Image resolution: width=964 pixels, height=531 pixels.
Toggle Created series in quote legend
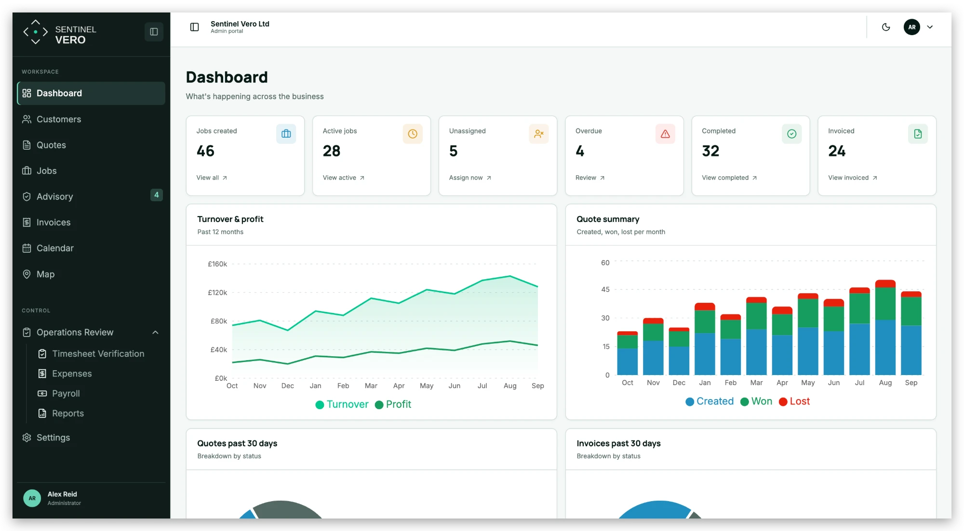[x=710, y=401]
